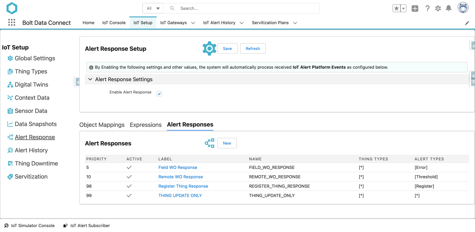
Task: Click the IoT Simulator Console icon
Action: click(x=6, y=226)
